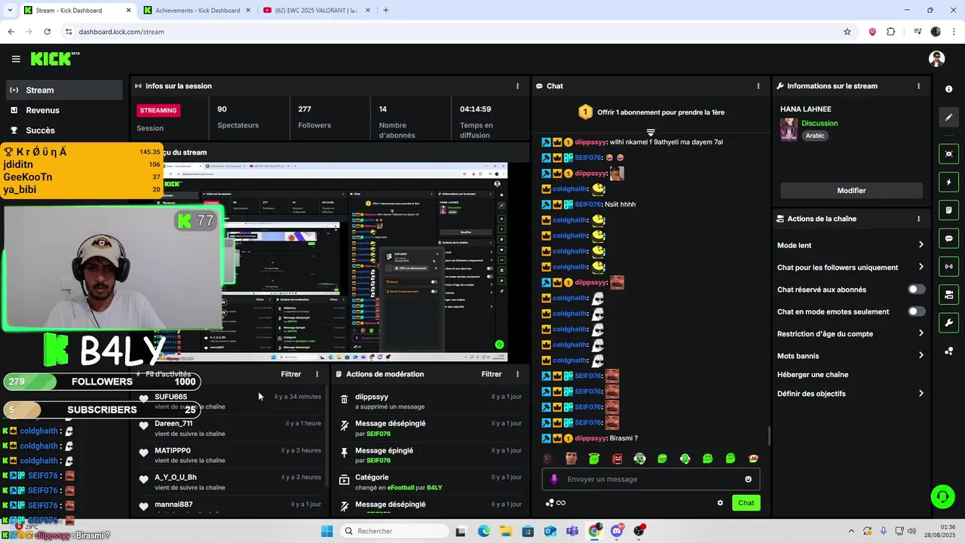This screenshot has width=965, height=543.
Task: Click the browser address bar
Action: (452, 32)
